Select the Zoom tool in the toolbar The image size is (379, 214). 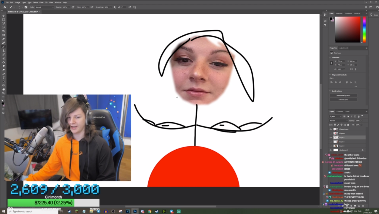pos(3,93)
